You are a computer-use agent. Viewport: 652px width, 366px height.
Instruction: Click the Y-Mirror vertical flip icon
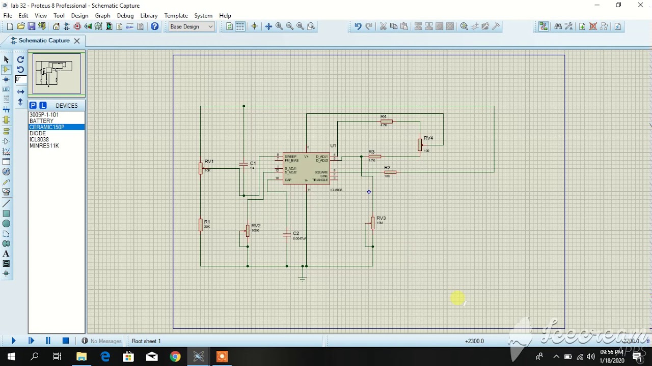[x=20, y=102]
